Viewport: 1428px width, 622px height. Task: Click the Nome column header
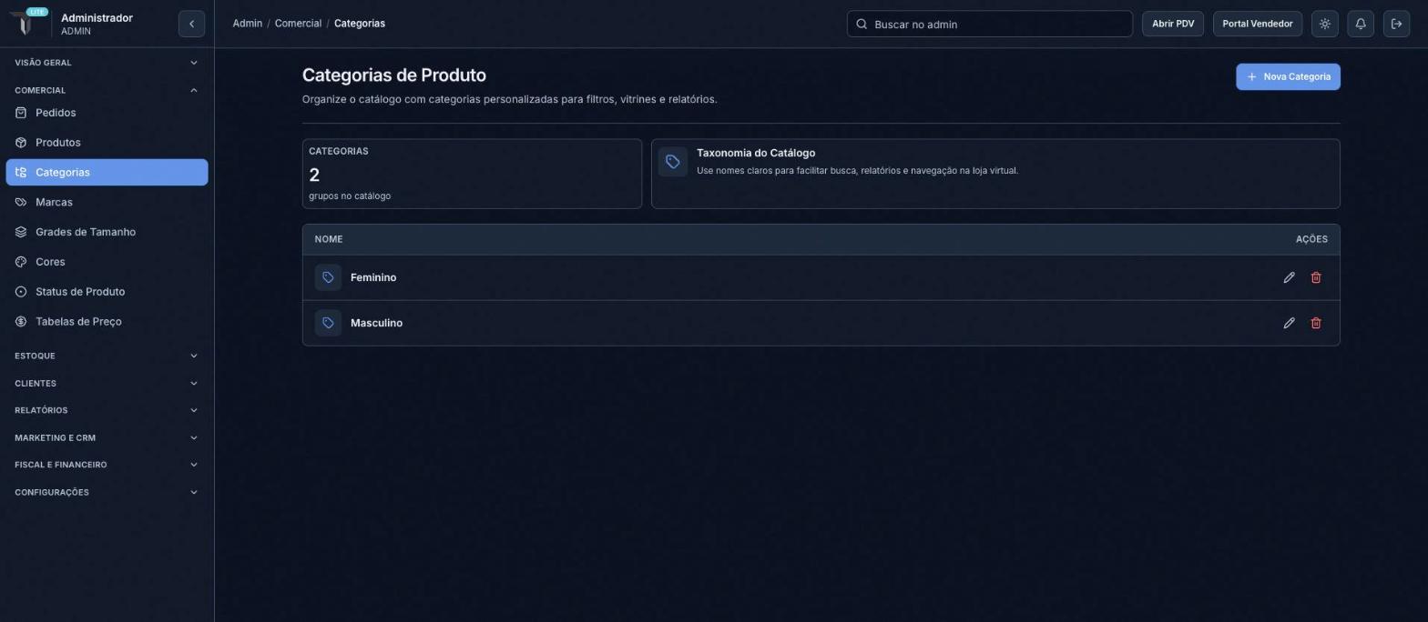tap(329, 239)
